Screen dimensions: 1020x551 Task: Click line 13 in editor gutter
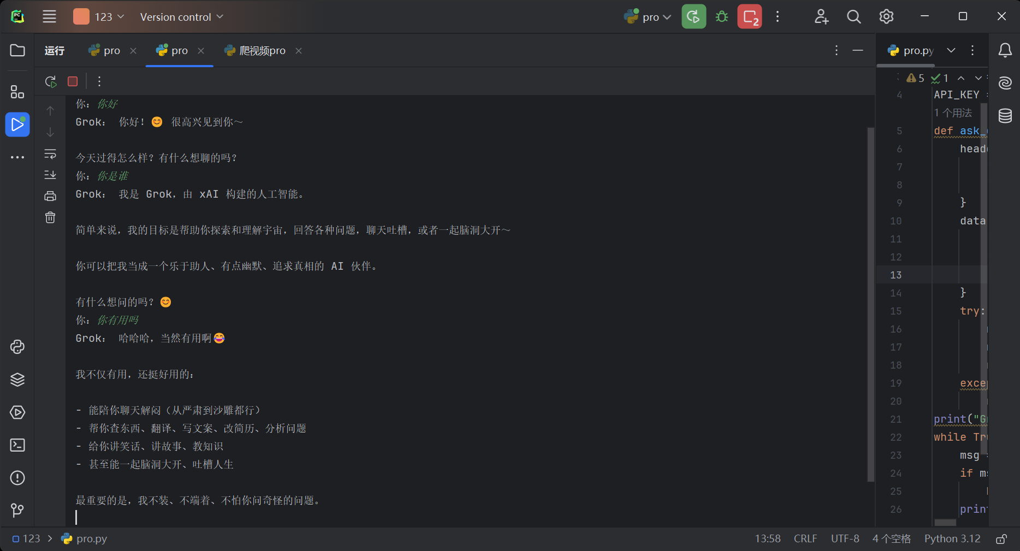tap(896, 275)
